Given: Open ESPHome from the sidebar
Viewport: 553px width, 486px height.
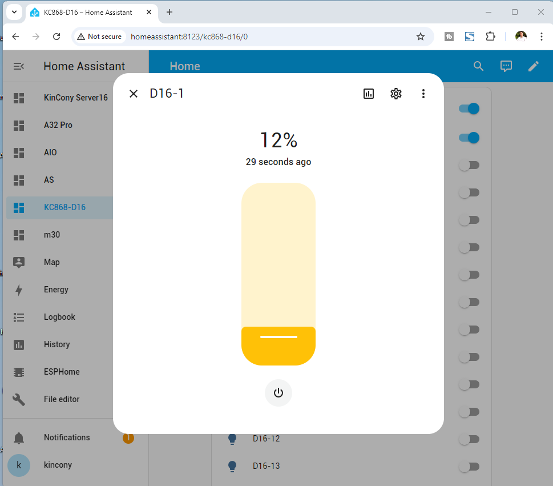Looking at the screenshot, I should tap(62, 372).
